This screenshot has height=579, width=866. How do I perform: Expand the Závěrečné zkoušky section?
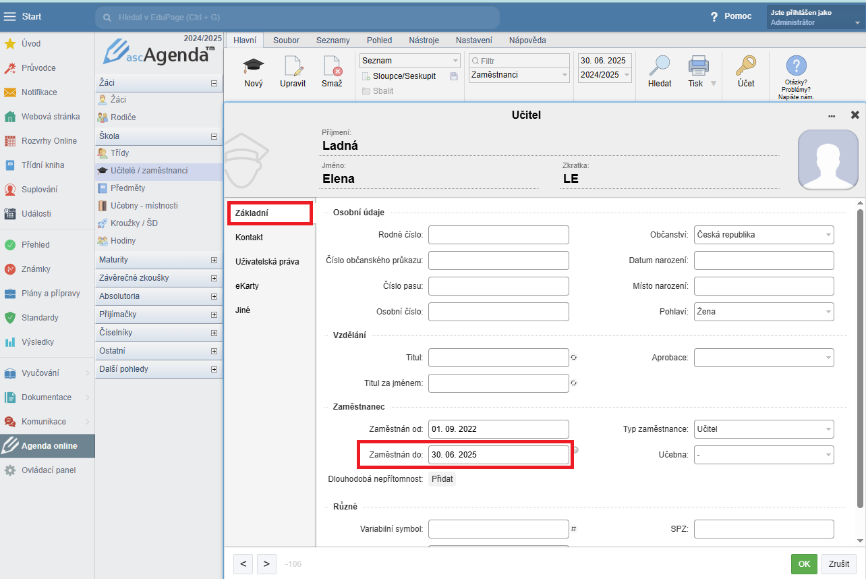(214, 278)
